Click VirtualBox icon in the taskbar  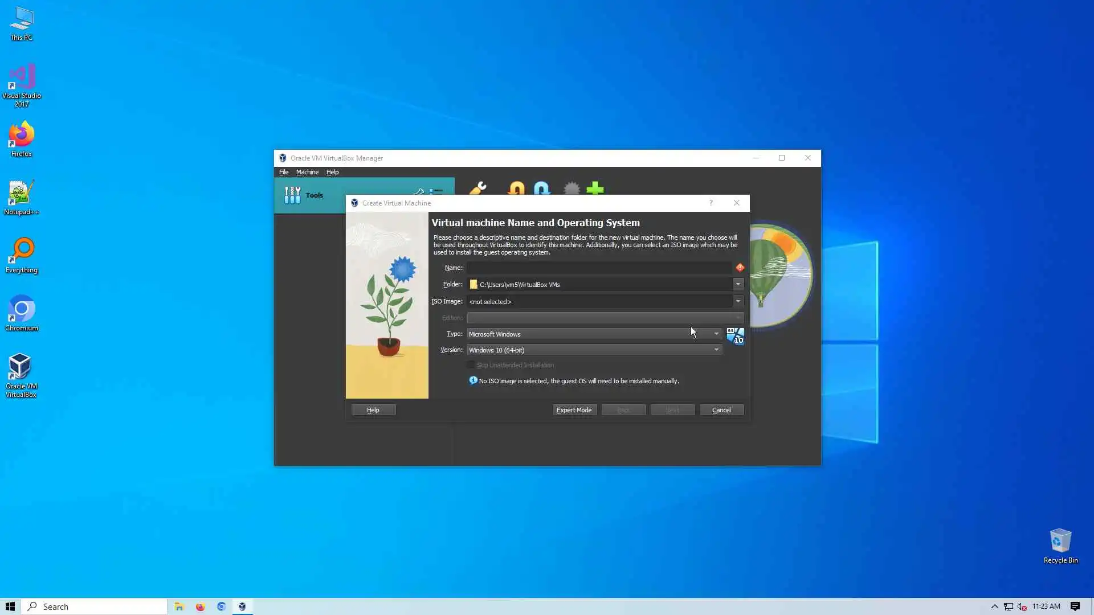[x=242, y=606]
